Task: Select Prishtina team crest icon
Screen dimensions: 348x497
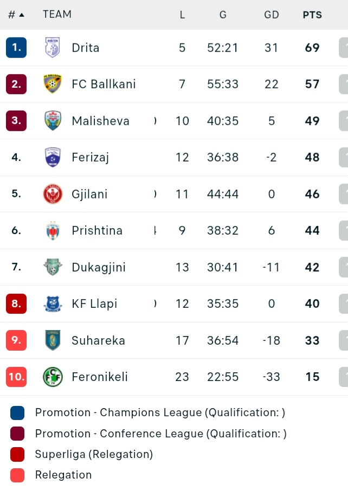Action: tap(52, 230)
